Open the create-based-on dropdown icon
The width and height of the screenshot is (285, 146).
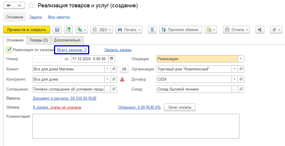click(x=81, y=29)
